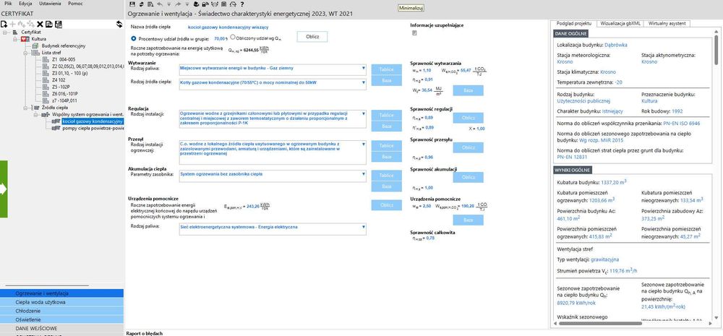Click Tablice button in Wytwarzanie section
The image size is (723, 336).
coord(386,69)
